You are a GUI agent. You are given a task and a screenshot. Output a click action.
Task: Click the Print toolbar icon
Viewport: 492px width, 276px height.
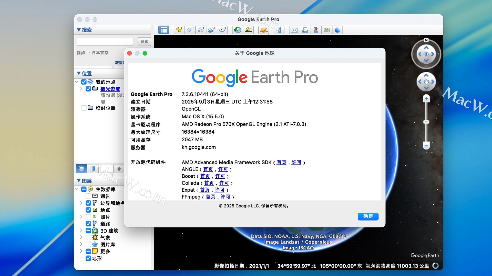coord(305,30)
